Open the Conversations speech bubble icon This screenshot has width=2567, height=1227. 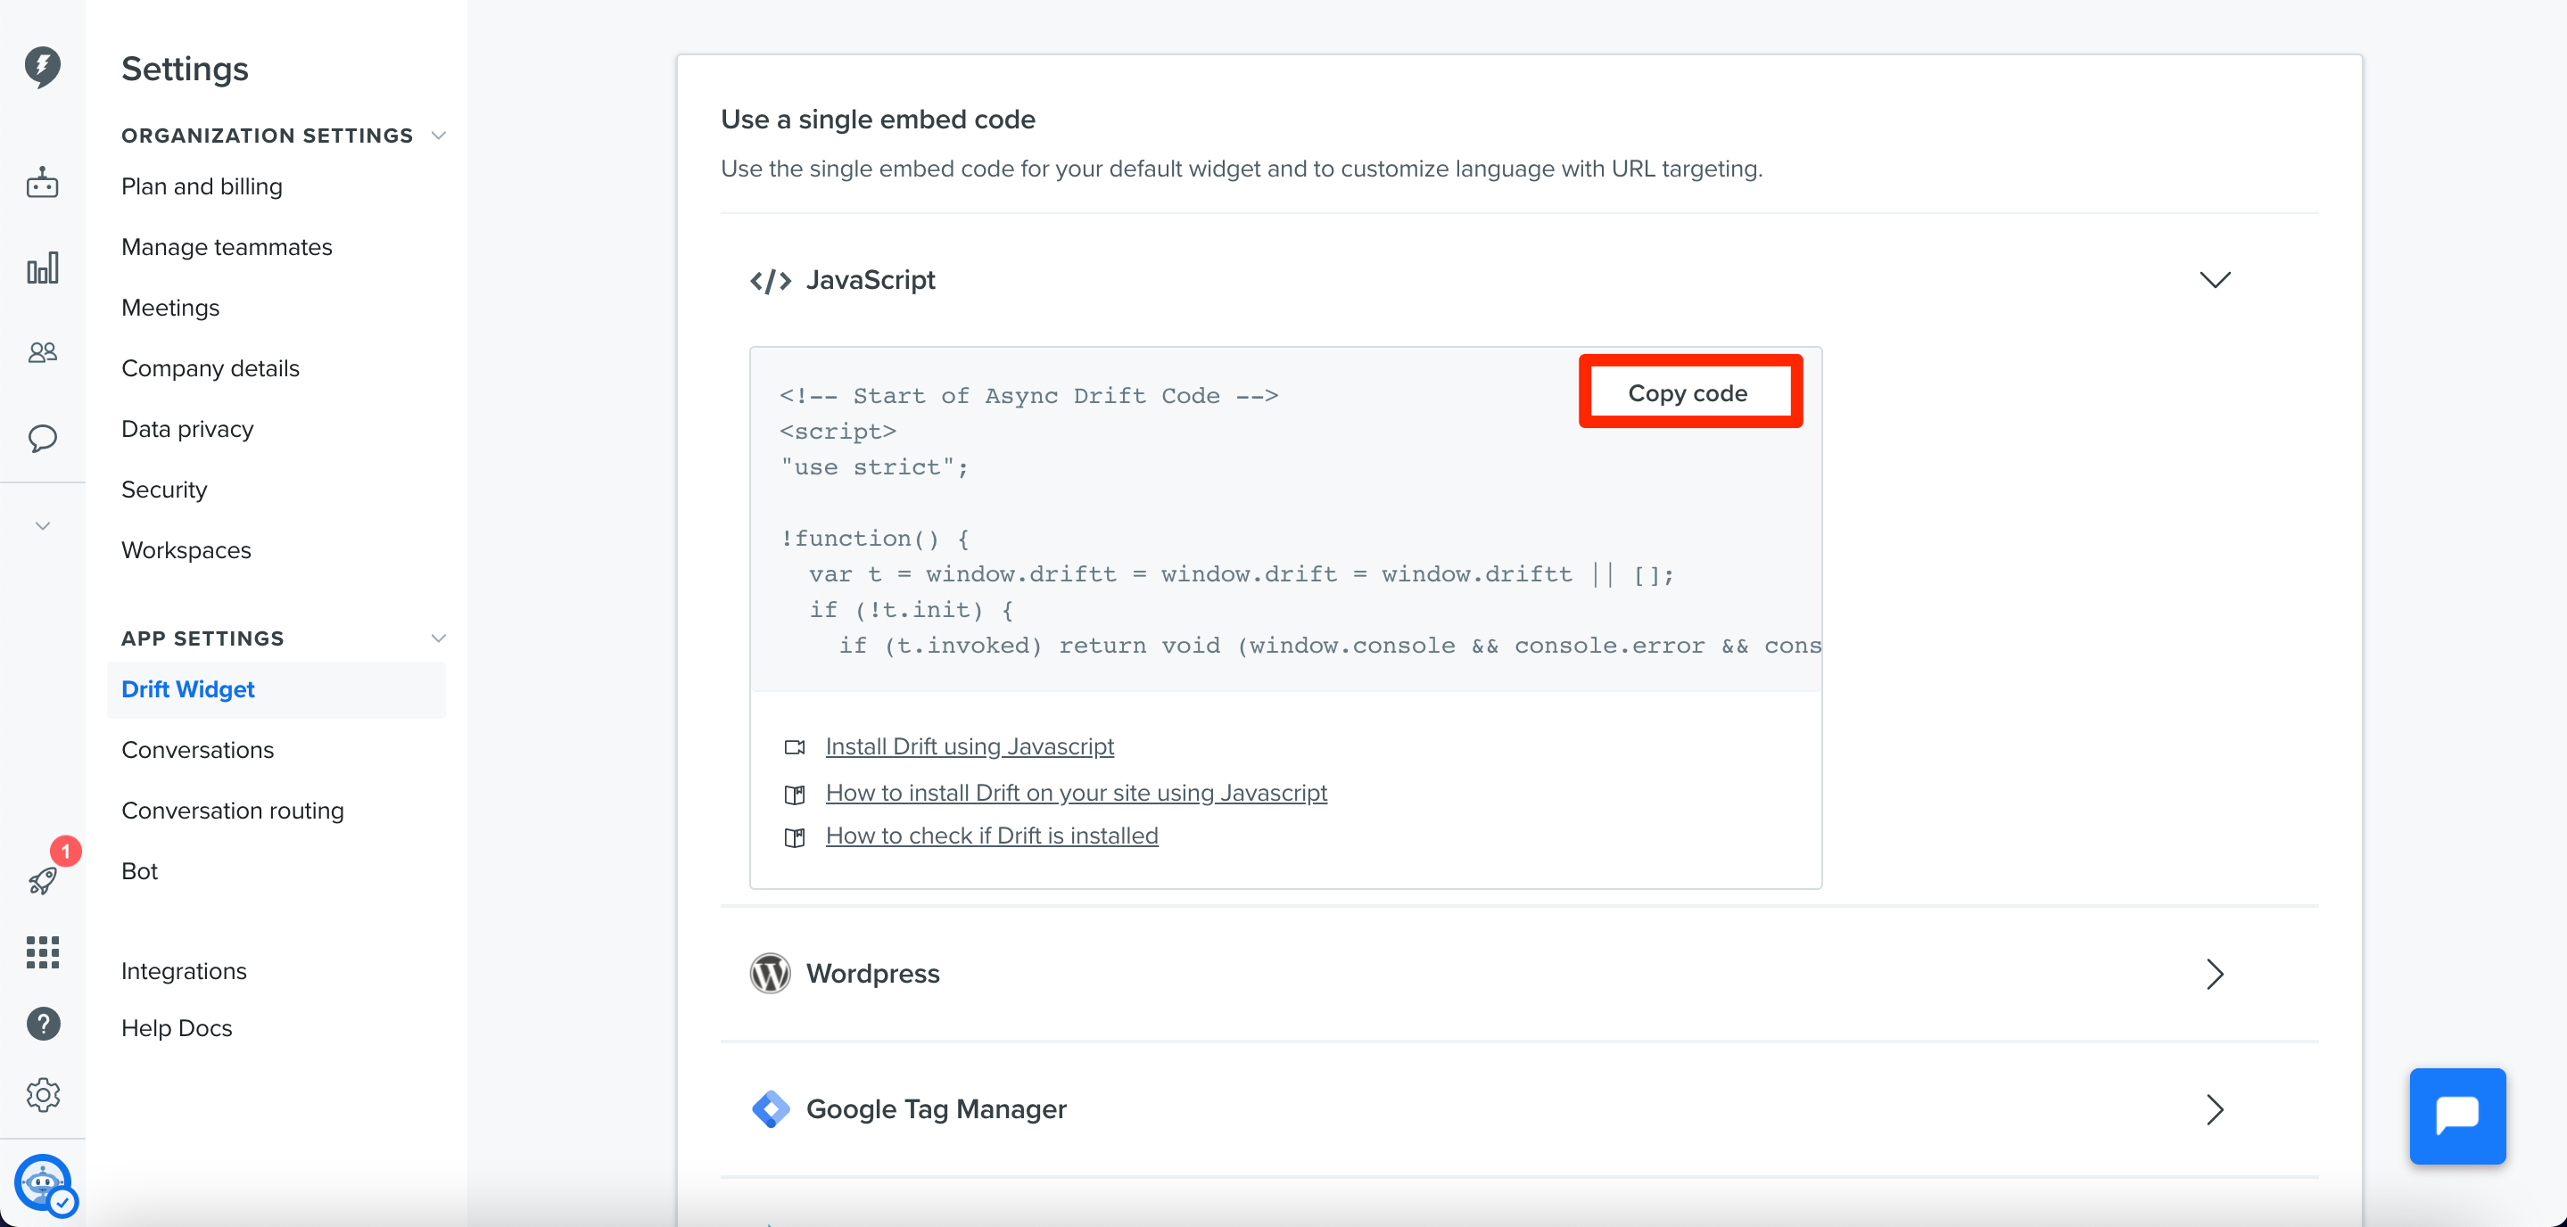tap(43, 438)
